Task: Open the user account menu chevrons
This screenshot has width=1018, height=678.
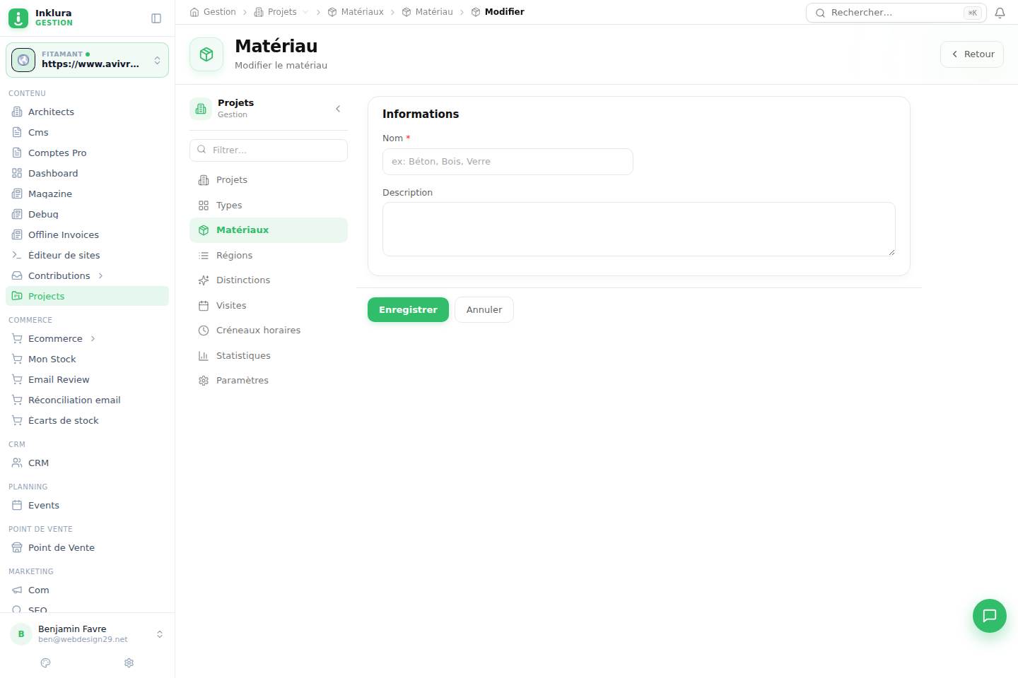Action: point(160,634)
